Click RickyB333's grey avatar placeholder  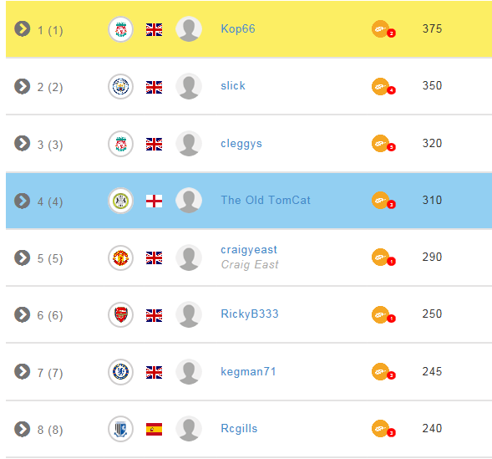(189, 314)
